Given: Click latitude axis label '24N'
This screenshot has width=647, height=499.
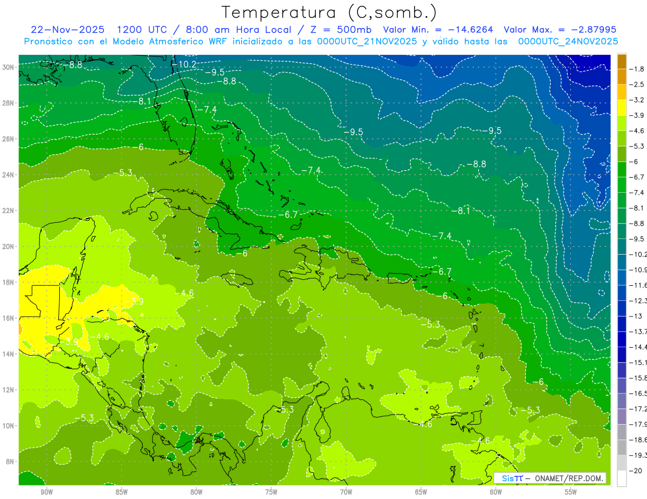Looking at the screenshot, I should tap(9, 175).
